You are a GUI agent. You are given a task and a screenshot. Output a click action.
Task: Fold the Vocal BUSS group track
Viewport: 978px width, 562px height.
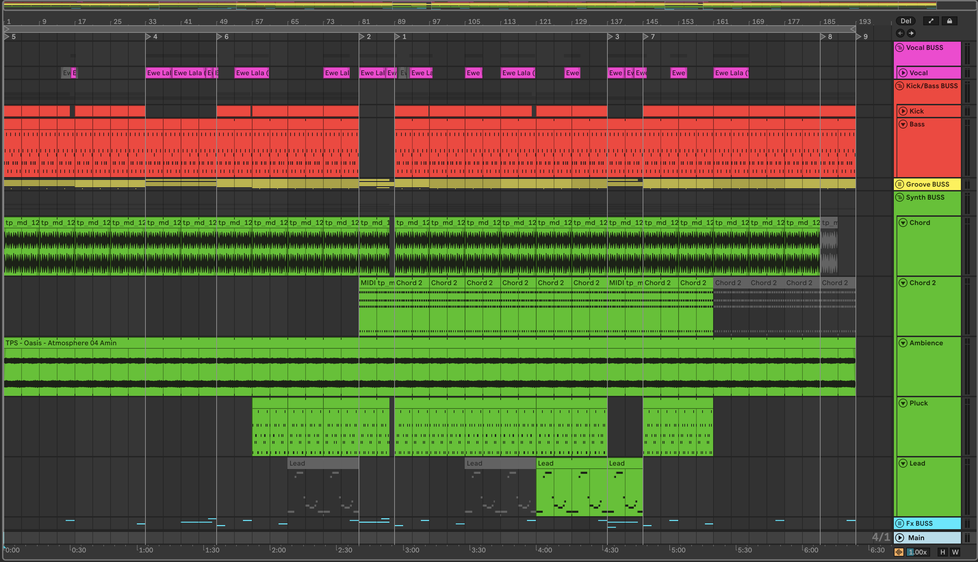(x=900, y=48)
